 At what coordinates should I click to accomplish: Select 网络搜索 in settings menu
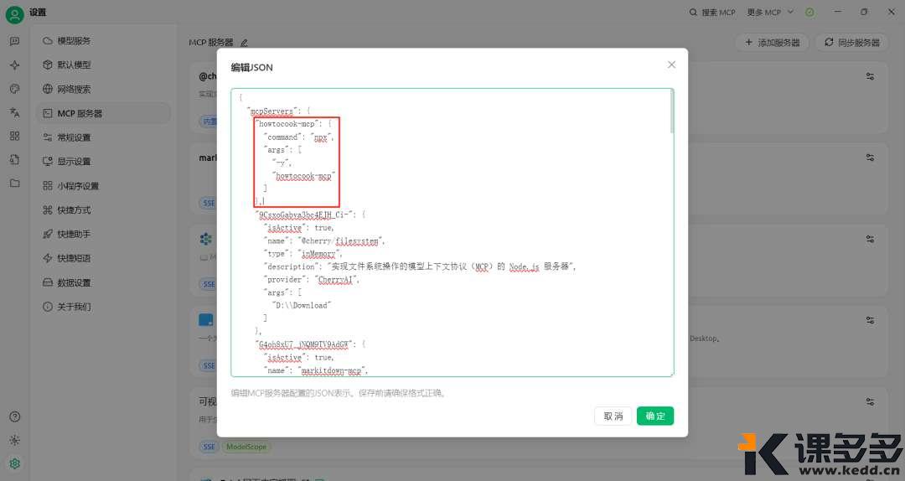click(103, 89)
